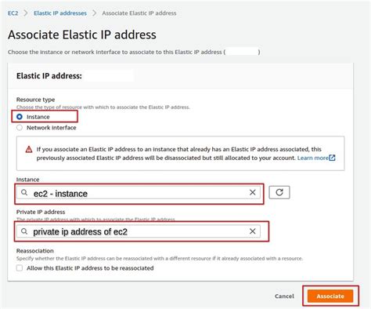Click the warning triangle icon
The image size is (371, 309).
pos(29,150)
